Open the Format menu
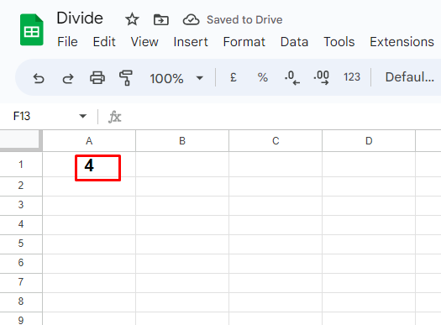This screenshot has width=441, height=325. [x=244, y=42]
